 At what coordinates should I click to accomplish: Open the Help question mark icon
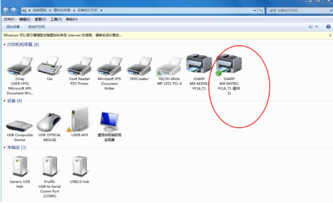click(x=328, y=26)
